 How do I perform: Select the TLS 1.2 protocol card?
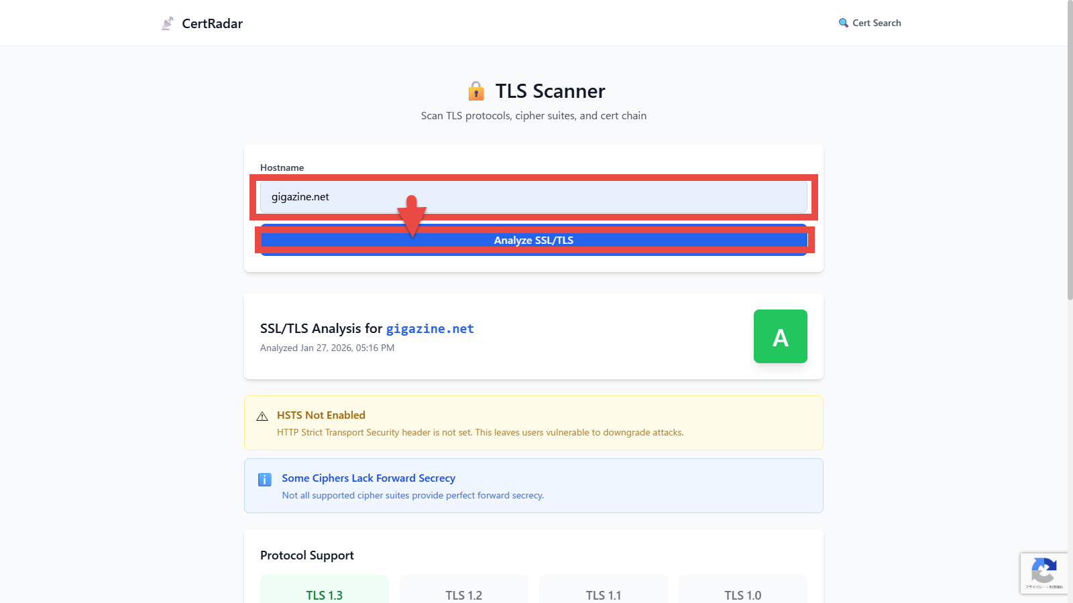coord(464,591)
